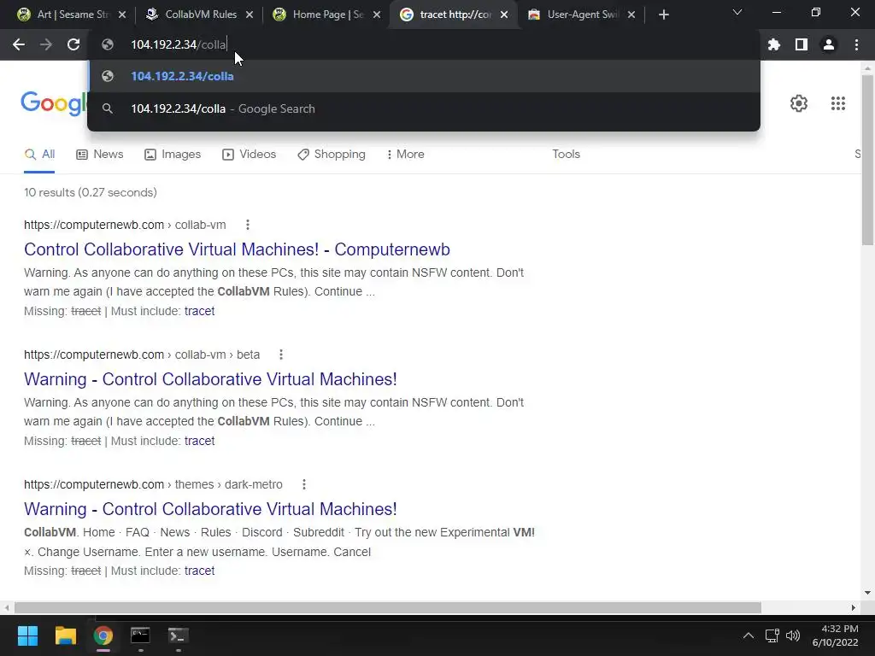Open the Windows Start menu
The width and height of the screenshot is (875, 656).
[x=27, y=635]
